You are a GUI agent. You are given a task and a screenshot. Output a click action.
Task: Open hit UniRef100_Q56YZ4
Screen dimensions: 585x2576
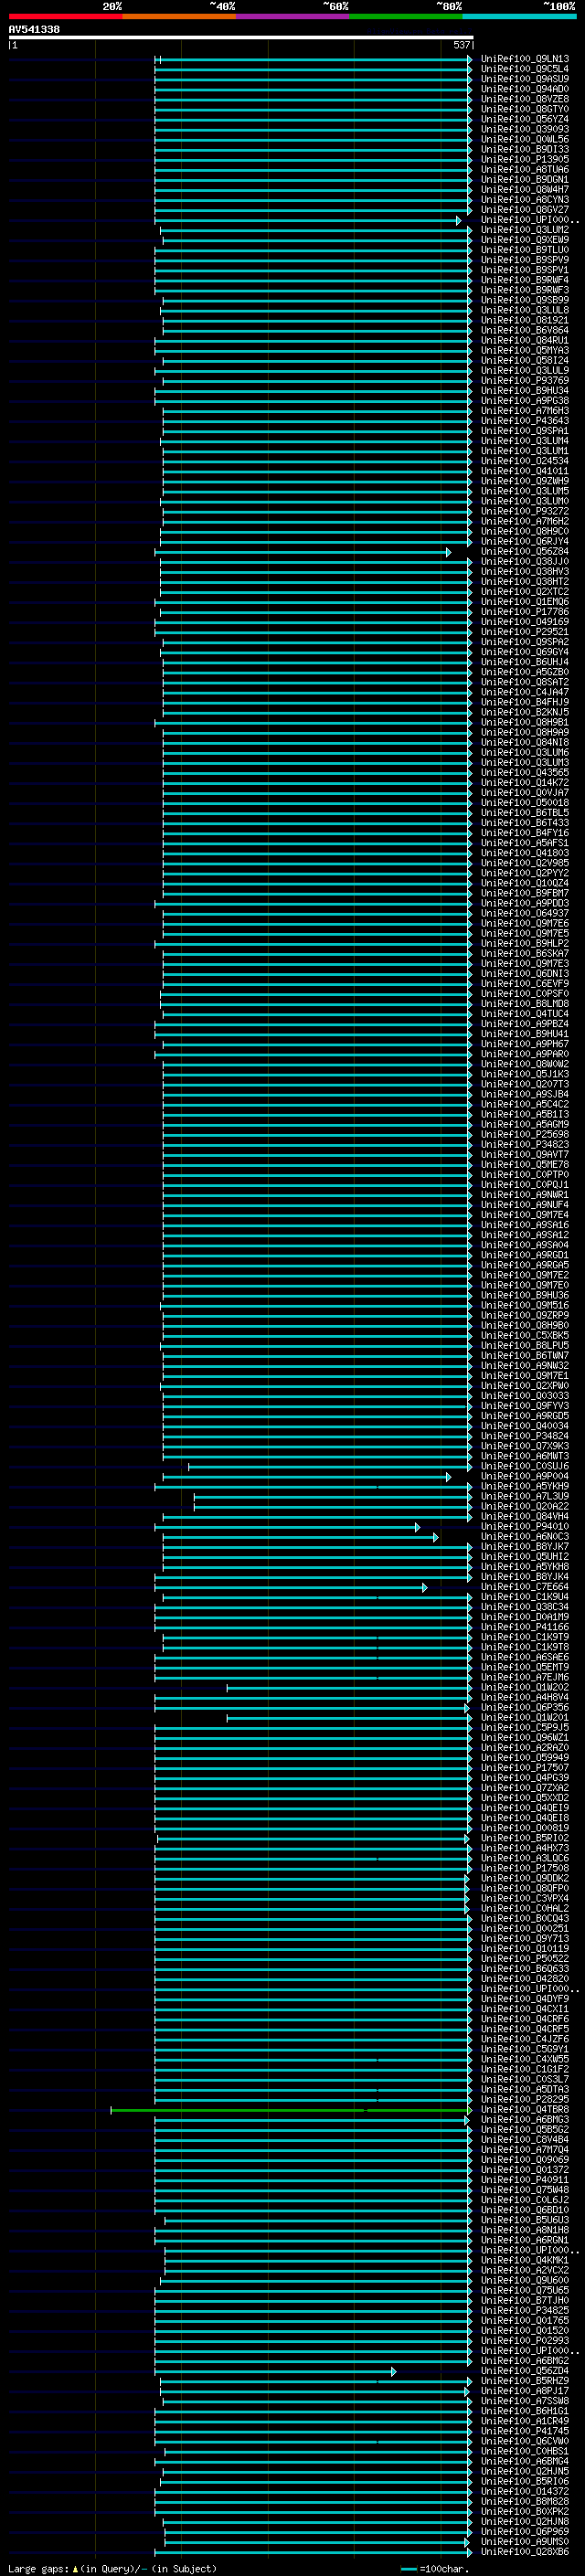tap(525, 119)
